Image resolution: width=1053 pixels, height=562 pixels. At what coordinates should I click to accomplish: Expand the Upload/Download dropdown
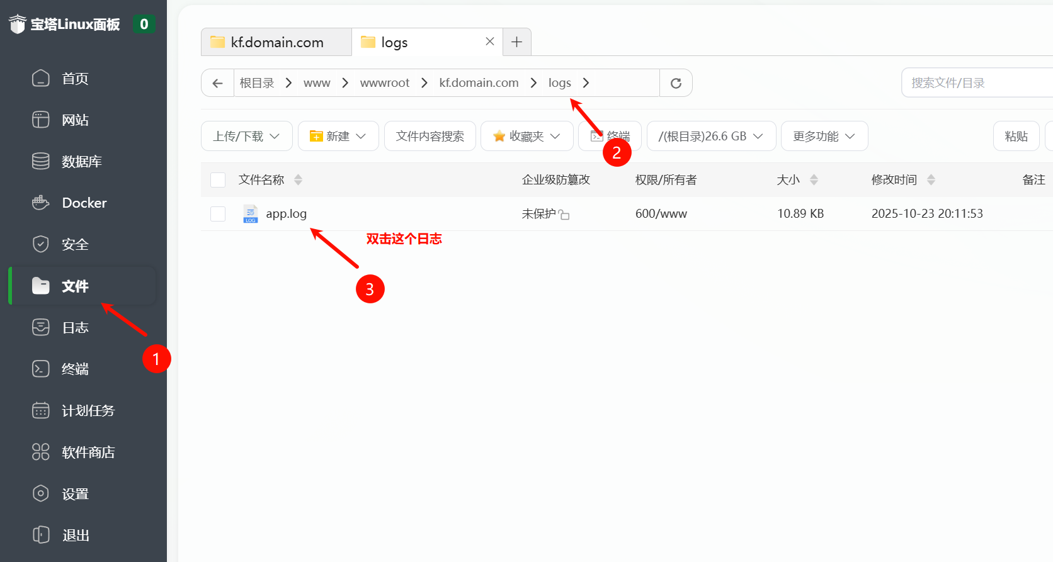(246, 136)
